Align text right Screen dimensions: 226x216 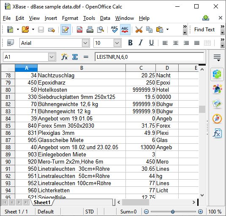[x=186, y=43]
